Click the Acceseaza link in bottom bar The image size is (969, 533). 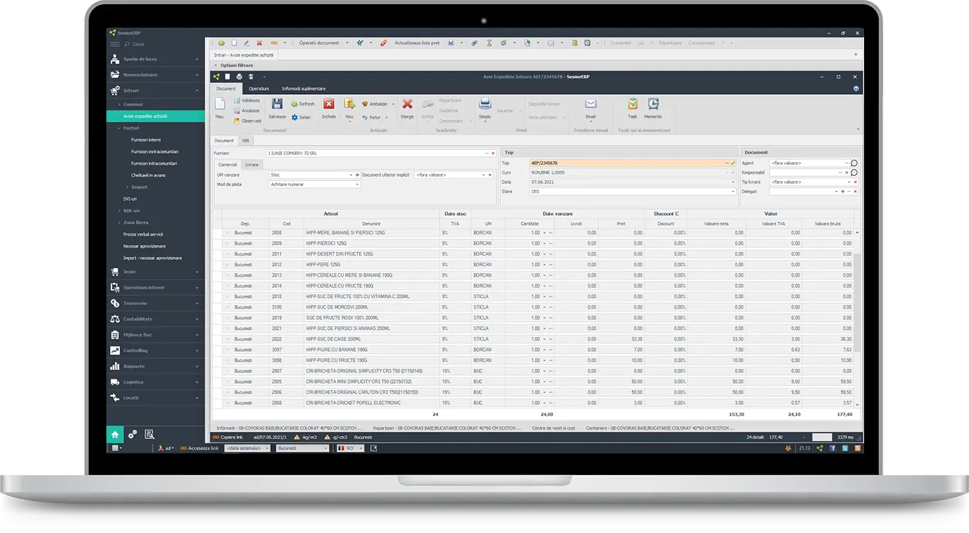click(199, 448)
